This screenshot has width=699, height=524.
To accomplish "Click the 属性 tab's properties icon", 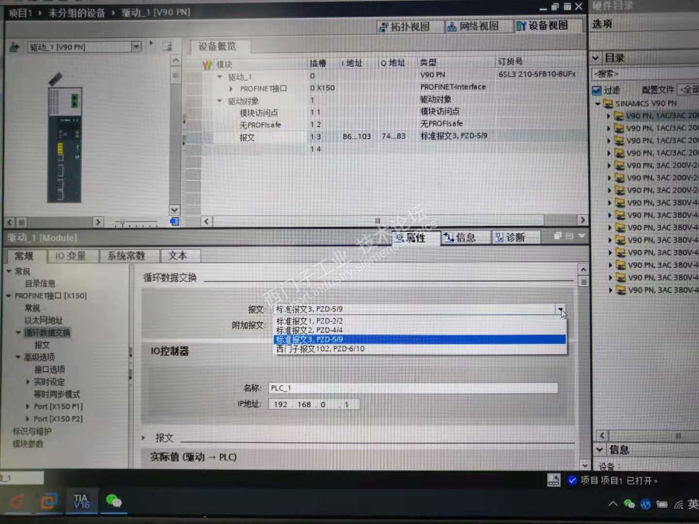I will [x=400, y=237].
